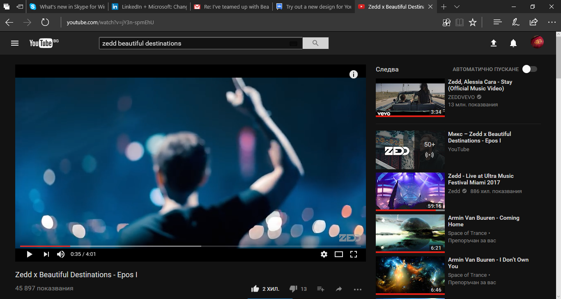The height and width of the screenshot is (299, 561).
Task: Open 'Armin Van Buuren - Coming Home' title
Action: pyautogui.click(x=483, y=221)
